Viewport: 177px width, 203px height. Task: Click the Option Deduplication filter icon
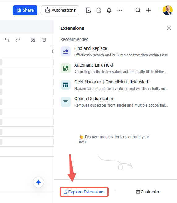coord(66,102)
